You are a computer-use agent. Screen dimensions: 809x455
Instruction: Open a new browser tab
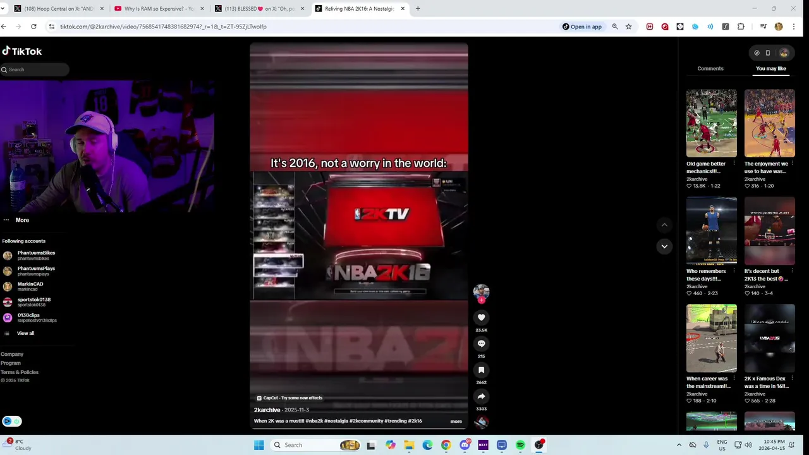pos(418,9)
